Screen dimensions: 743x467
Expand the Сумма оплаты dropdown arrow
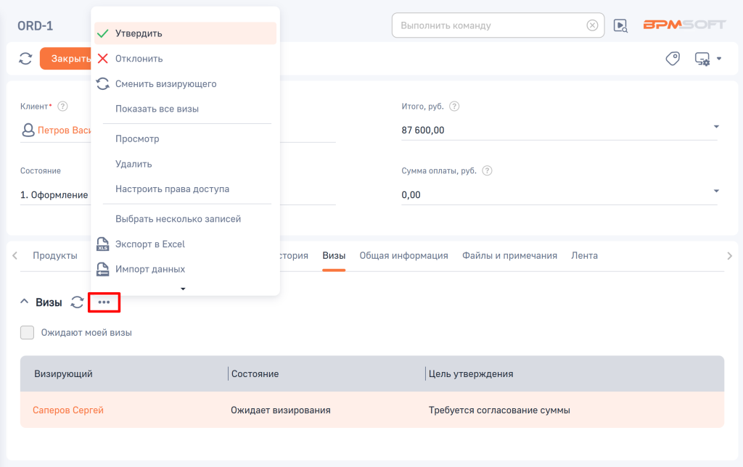(x=715, y=191)
